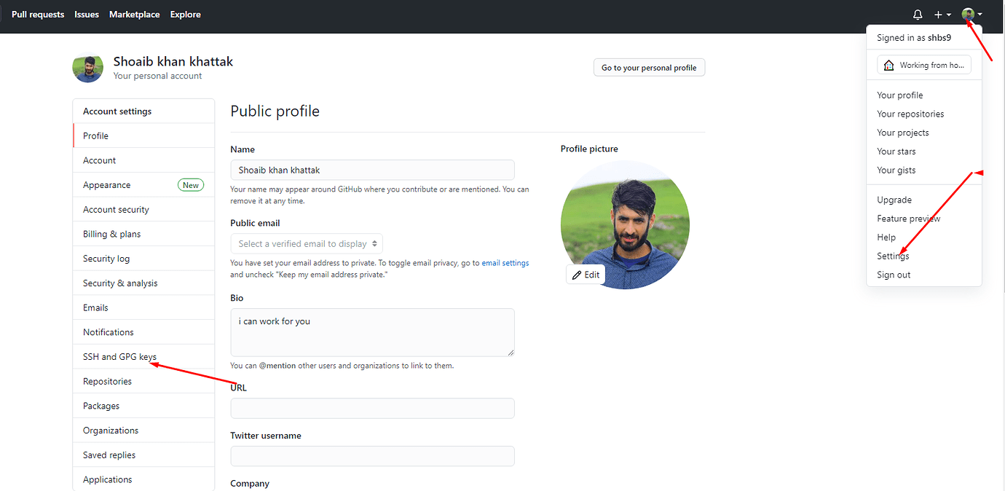
Task: Click the Name input field
Action: point(372,170)
